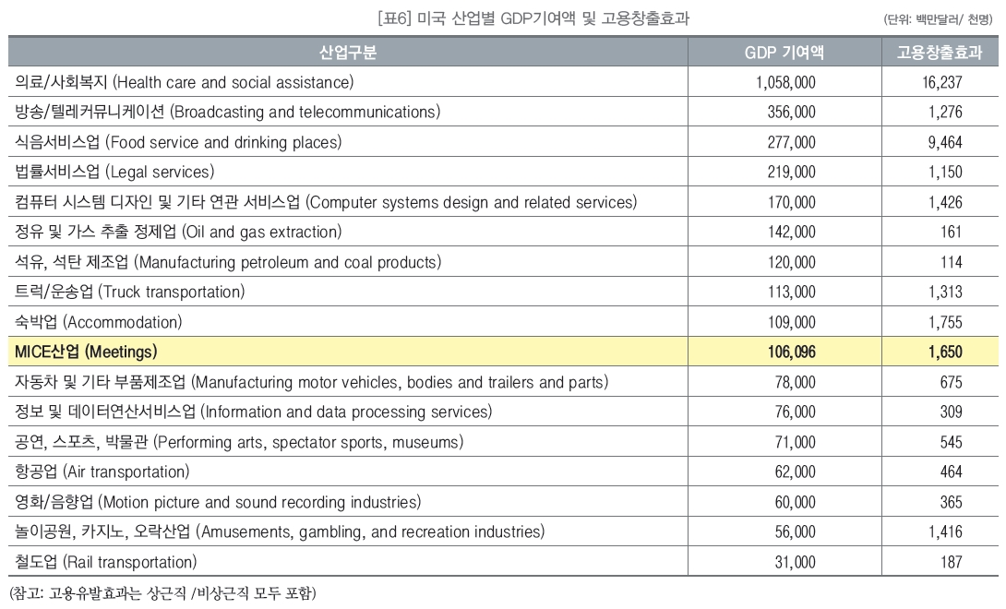Click employment value 1,313
Image resolution: width=1006 pixels, height=609 pixels.
coord(946,292)
